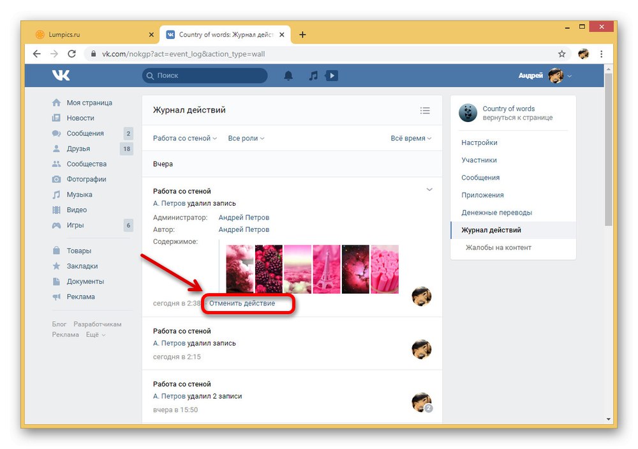Viewport: 638px width, 449px height.
Task: Click the page vertical scrollbar
Action: (x=608, y=149)
